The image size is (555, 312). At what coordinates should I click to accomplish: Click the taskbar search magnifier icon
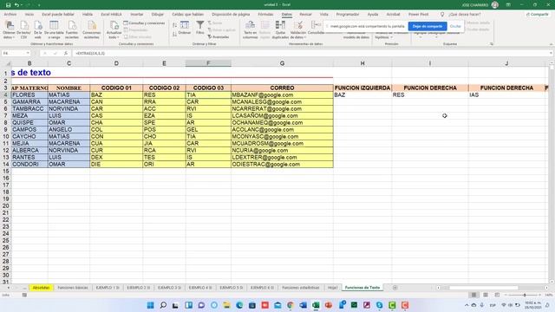tap(163, 305)
